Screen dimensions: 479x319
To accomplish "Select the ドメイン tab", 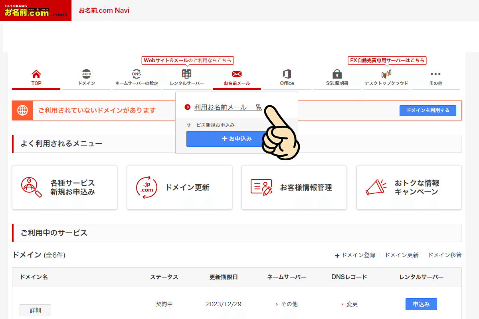I will coord(86,77).
